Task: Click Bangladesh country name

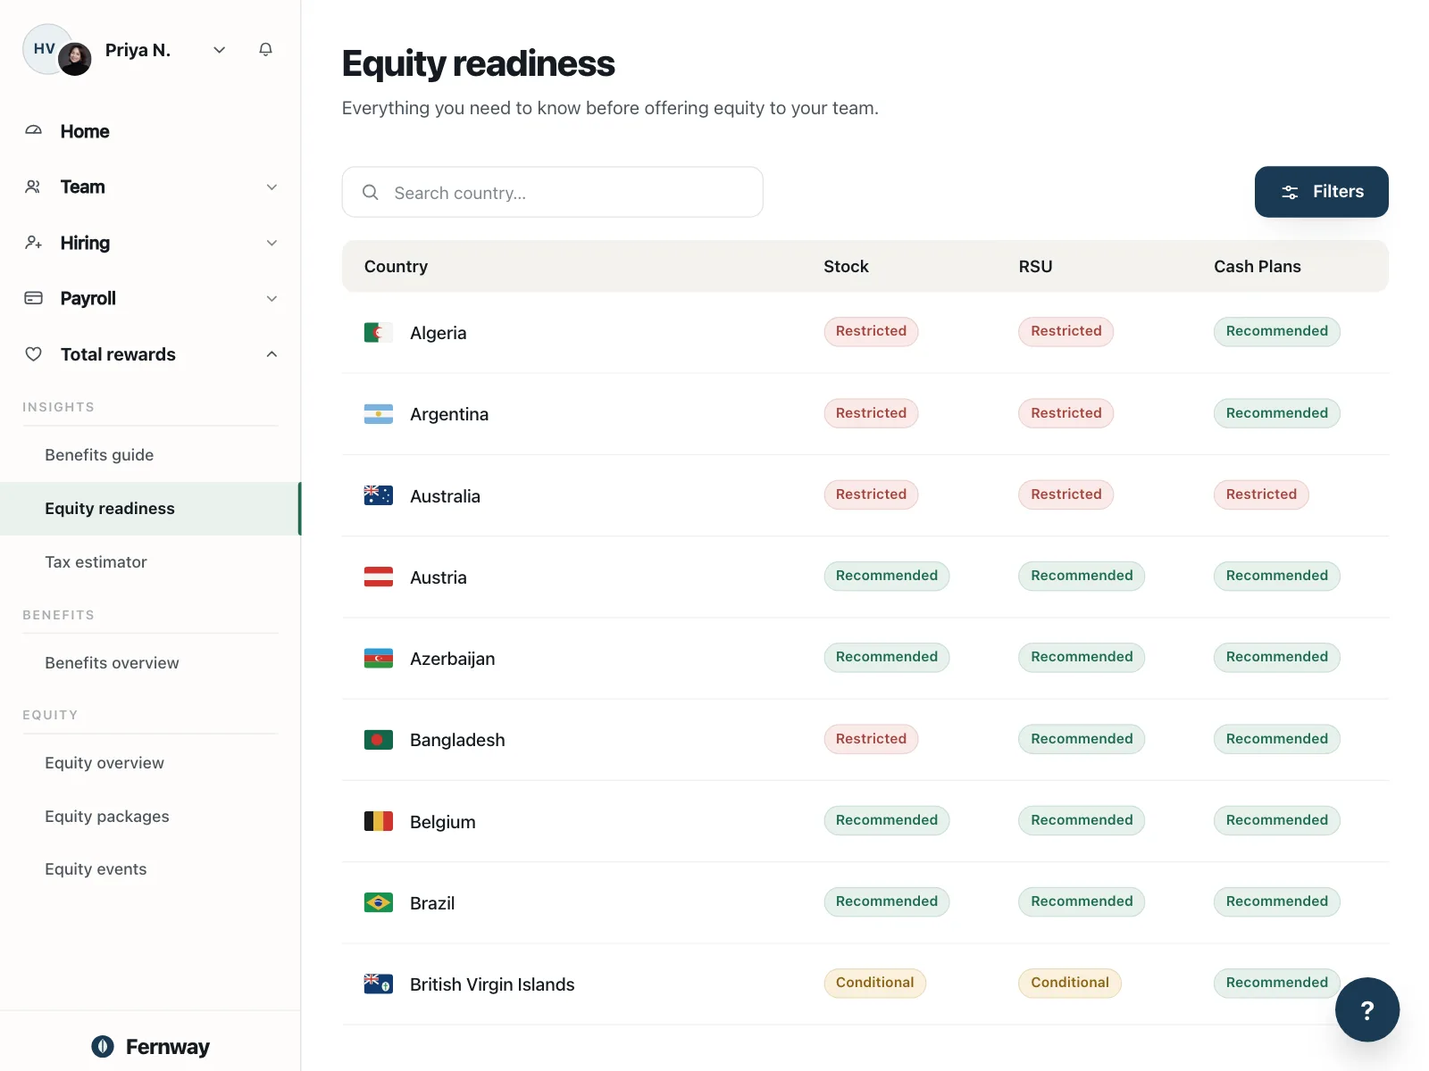Action: [x=457, y=740]
